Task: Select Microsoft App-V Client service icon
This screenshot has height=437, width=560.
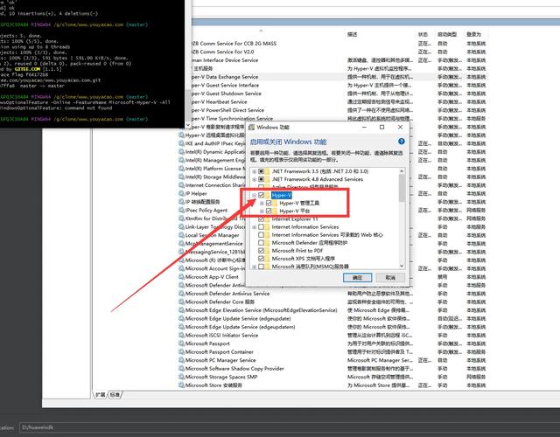Action: pyautogui.click(x=181, y=277)
